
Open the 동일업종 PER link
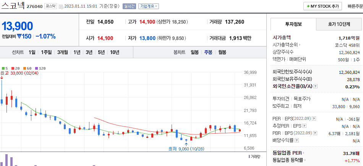tap(288, 153)
